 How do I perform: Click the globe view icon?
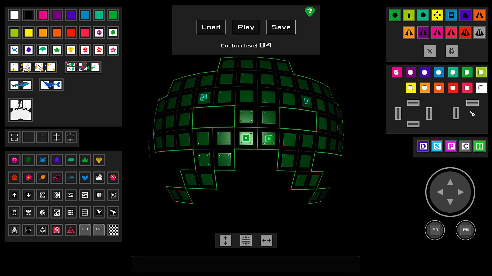pyautogui.click(x=246, y=240)
